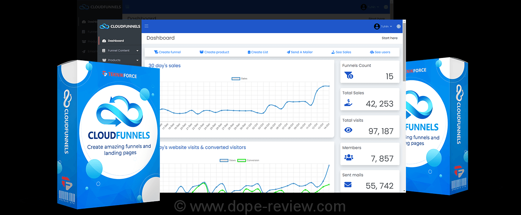Click the Start here link
521x215 pixels.
[x=389, y=38]
